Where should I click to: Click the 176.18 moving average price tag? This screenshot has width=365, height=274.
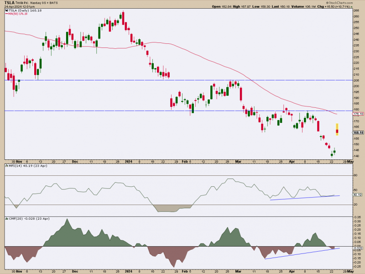coord(359,114)
